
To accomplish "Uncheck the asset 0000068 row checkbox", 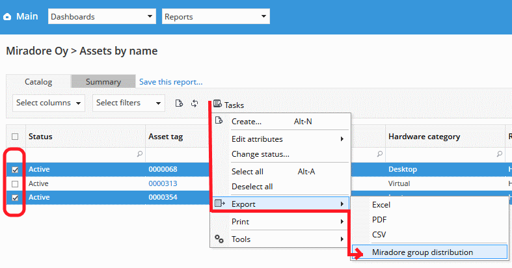I will coord(15,170).
